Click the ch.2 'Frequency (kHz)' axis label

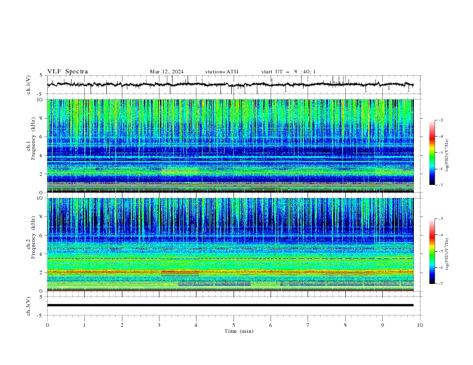pyautogui.click(x=33, y=237)
